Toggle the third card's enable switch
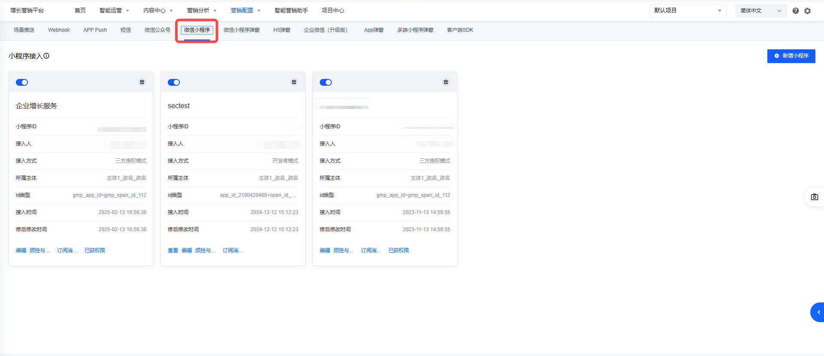This screenshot has width=824, height=356. [x=326, y=82]
